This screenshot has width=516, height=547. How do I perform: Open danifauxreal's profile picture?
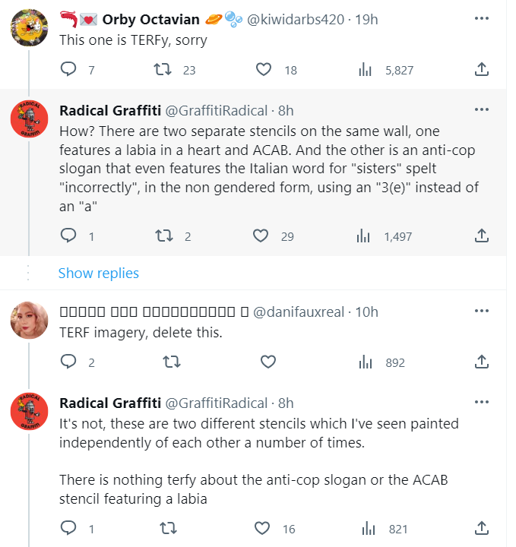pyautogui.click(x=30, y=322)
